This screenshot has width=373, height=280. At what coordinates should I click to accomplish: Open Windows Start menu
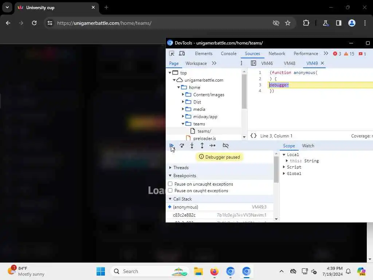[101, 271]
